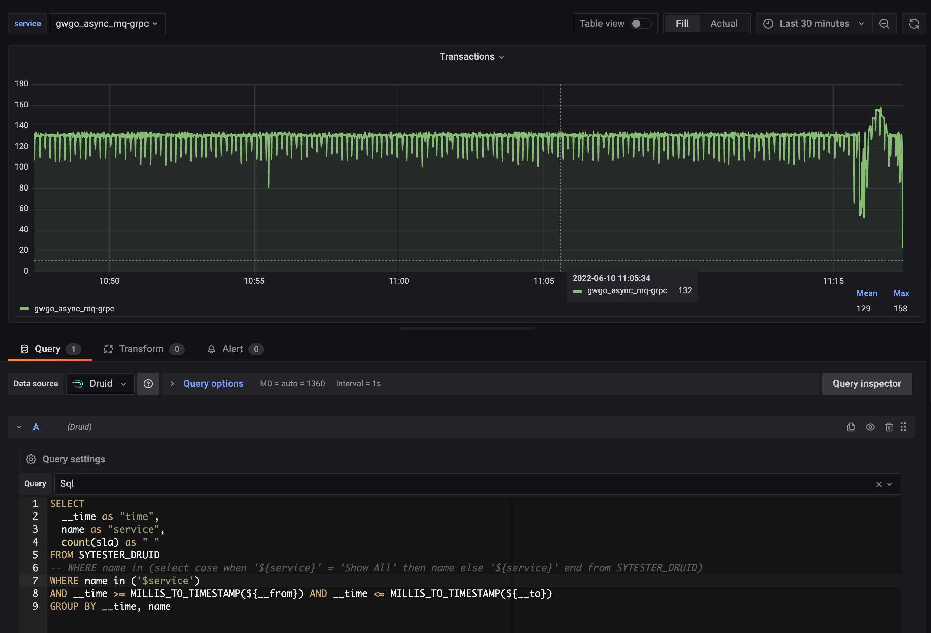This screenshot has height=633, width=931.
Task: Duplicate query A with the copy icon
Action: (851, 427)
